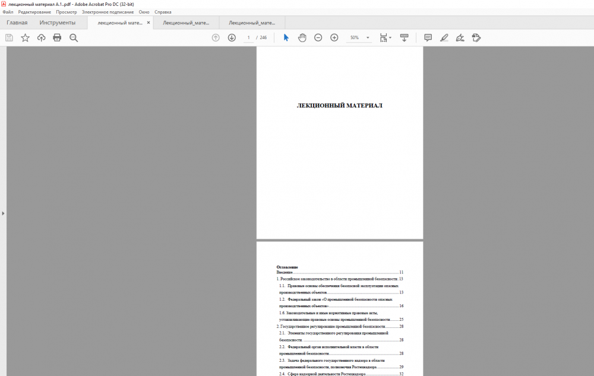The width and height of the screenshot is (594, 376).
Task: Click the Введение contents entry
Action: tap(340, 272)
